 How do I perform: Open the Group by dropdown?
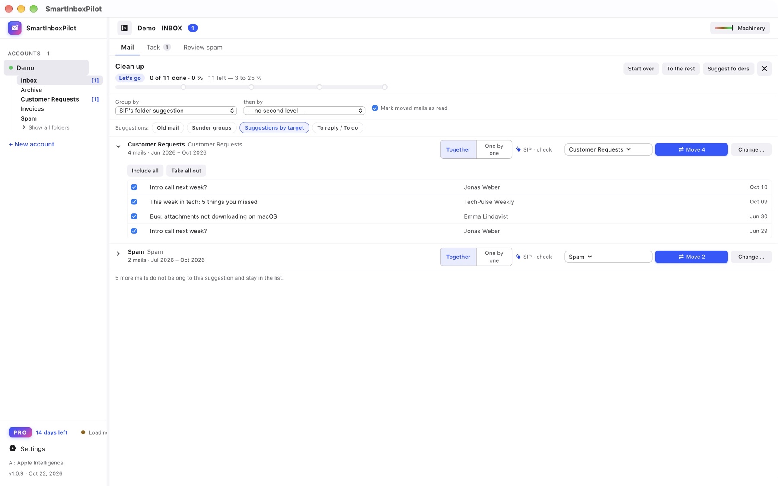(x=176, y=111)
